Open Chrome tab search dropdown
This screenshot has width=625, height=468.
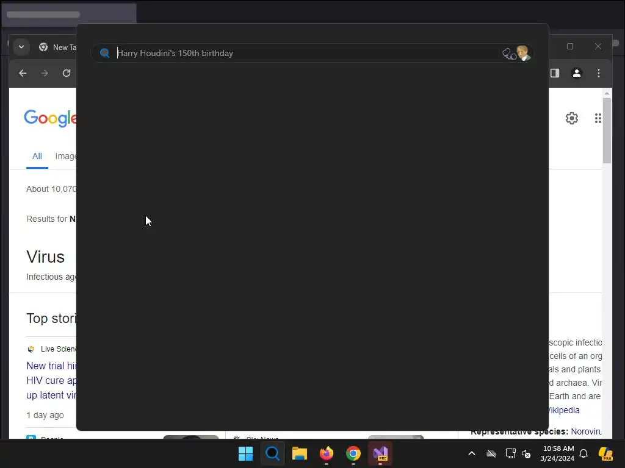point(21,47)
